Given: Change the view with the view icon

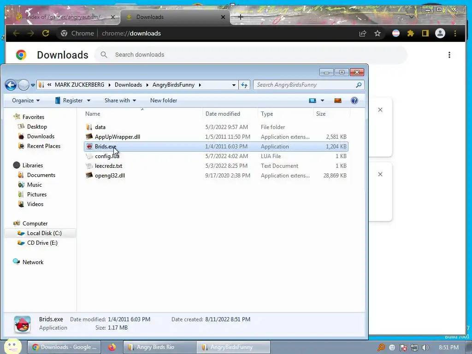Looking at the screenshot, I should point(313,100).
